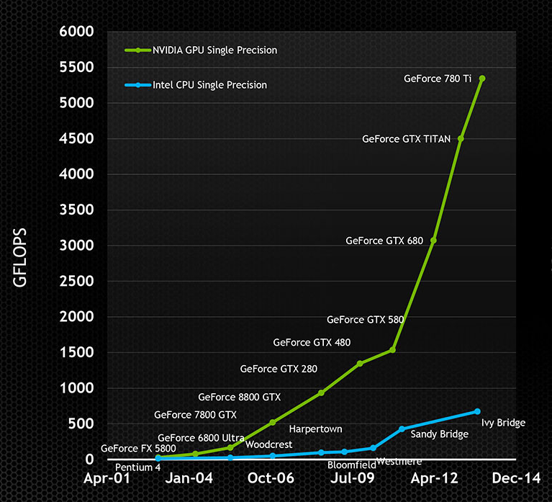Select the GeForce GTX TITAN label

click(x=406, y=139)
